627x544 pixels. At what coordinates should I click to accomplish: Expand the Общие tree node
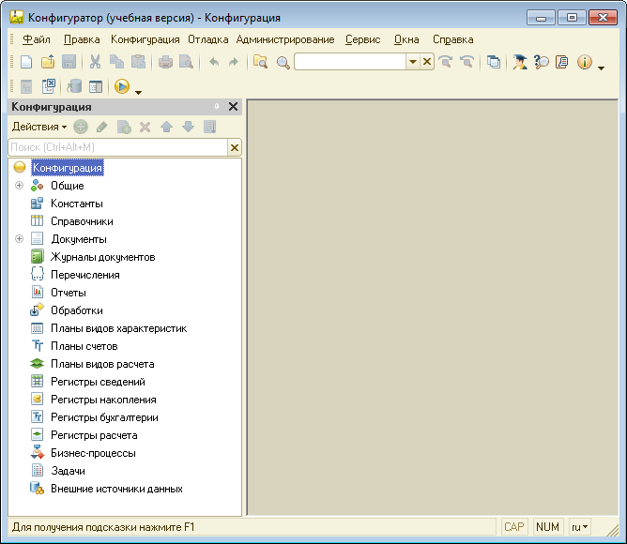pyautogui.click(x=19, y=186)
